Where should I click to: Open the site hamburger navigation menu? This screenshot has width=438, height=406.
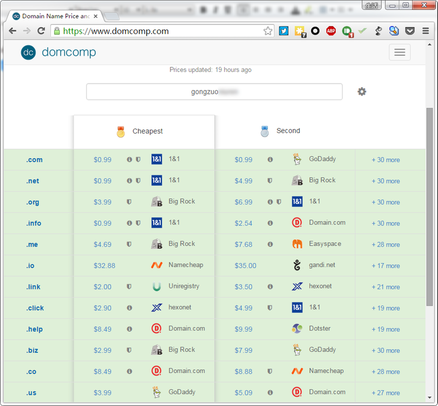(x=400, y=52)
